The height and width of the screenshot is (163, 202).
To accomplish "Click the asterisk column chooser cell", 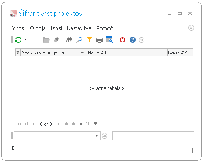I will (x=18, y=52).
